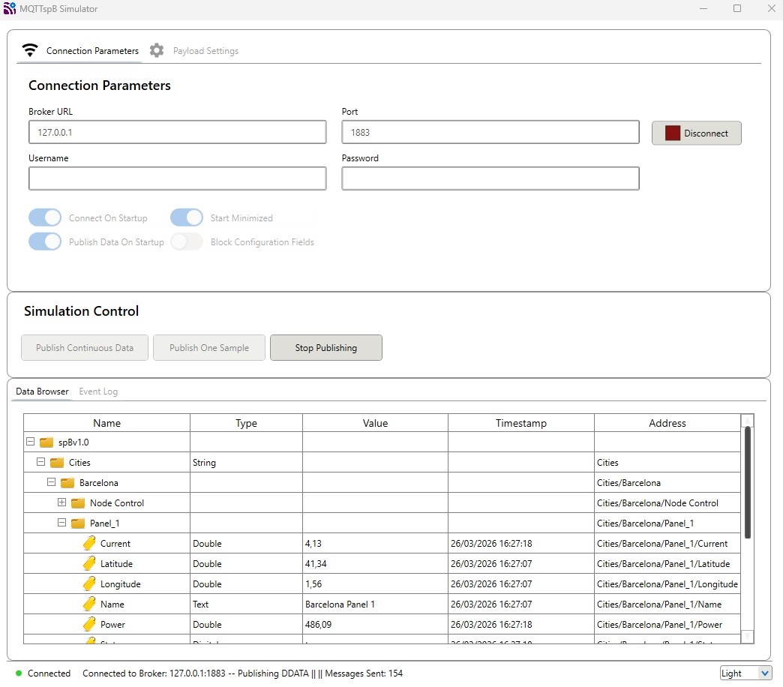Collapse the Panel_1 tree node
The height and width of the screenshot is (687, 783).
click(x=62, y=523)
